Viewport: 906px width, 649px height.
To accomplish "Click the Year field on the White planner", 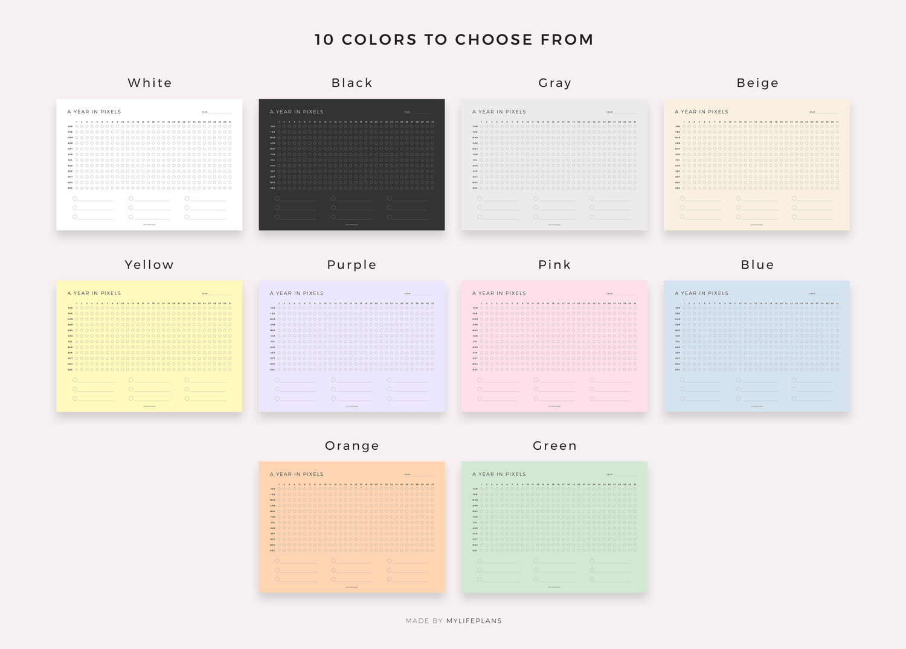I will coord(219,112).
